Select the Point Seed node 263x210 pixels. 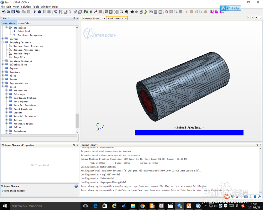click(x=24, y=31)
